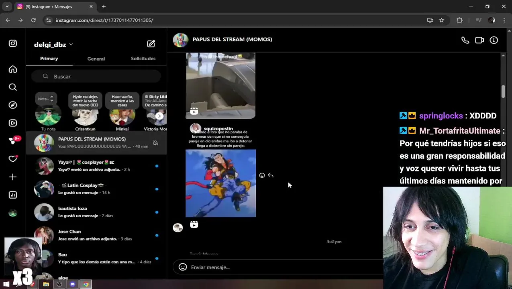Viewport: 512px width, 289px height.
Task: Go back in browser history
Action: pos(8,20)
